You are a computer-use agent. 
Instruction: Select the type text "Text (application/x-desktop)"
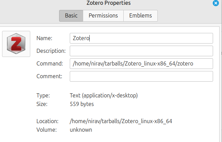click(104, 95)
